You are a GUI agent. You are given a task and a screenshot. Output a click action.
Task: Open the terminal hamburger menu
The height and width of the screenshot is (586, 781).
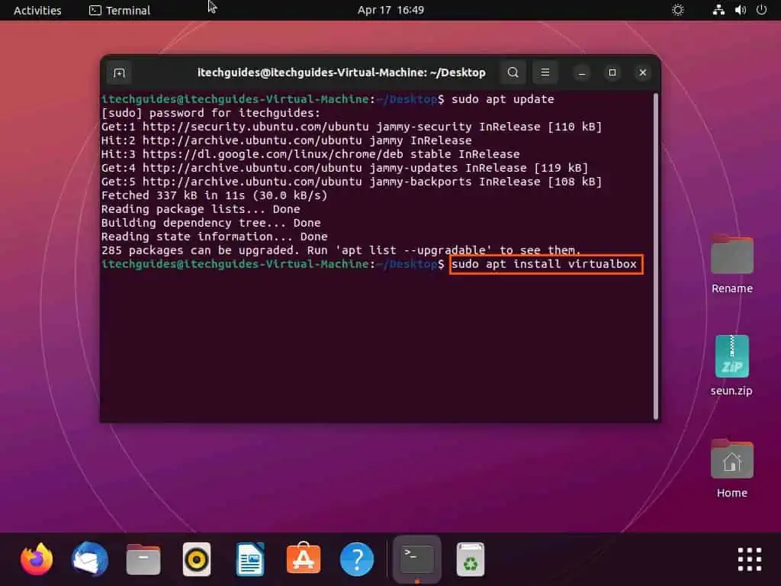tap(545, 72)
